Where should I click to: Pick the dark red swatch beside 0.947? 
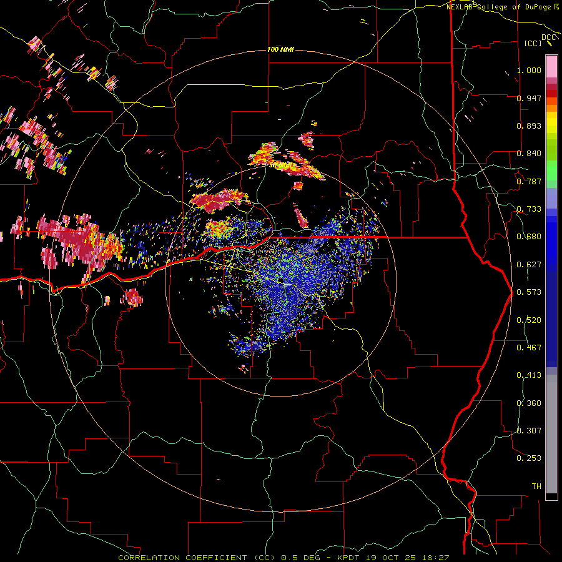tap(551, 94)
